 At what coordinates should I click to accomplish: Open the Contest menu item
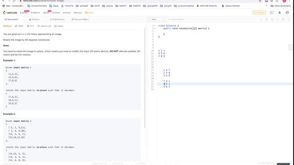pos(56,13)
